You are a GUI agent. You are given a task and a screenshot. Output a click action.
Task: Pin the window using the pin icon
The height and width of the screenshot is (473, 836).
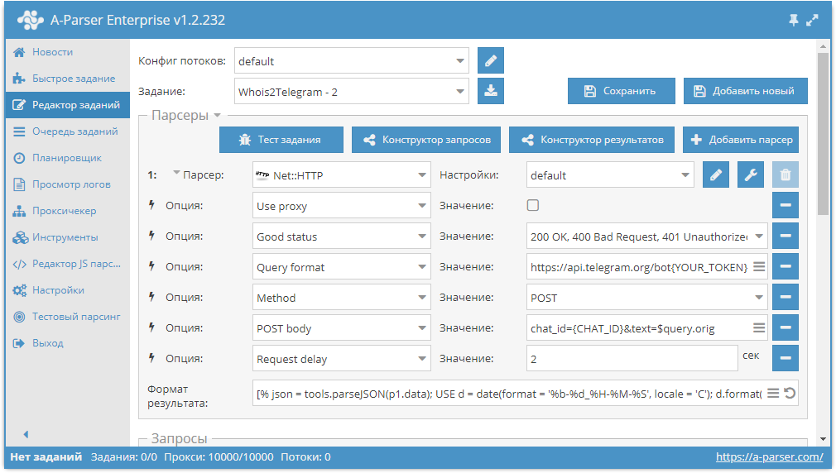(793, 20)
